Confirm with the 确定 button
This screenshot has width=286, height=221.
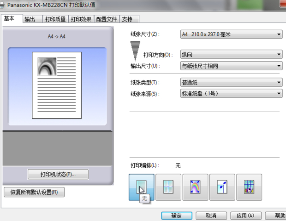[x=177, y=216]
